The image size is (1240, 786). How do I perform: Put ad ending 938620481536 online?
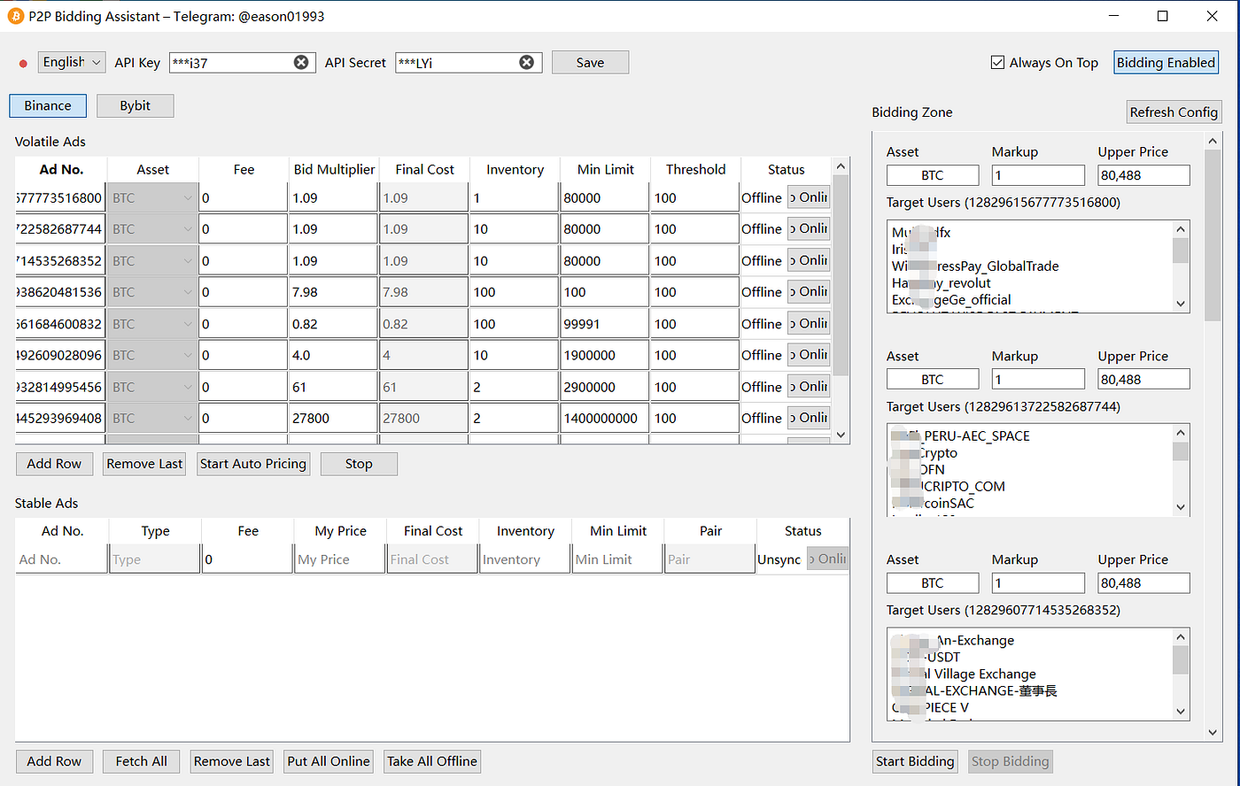click(809, 291)
